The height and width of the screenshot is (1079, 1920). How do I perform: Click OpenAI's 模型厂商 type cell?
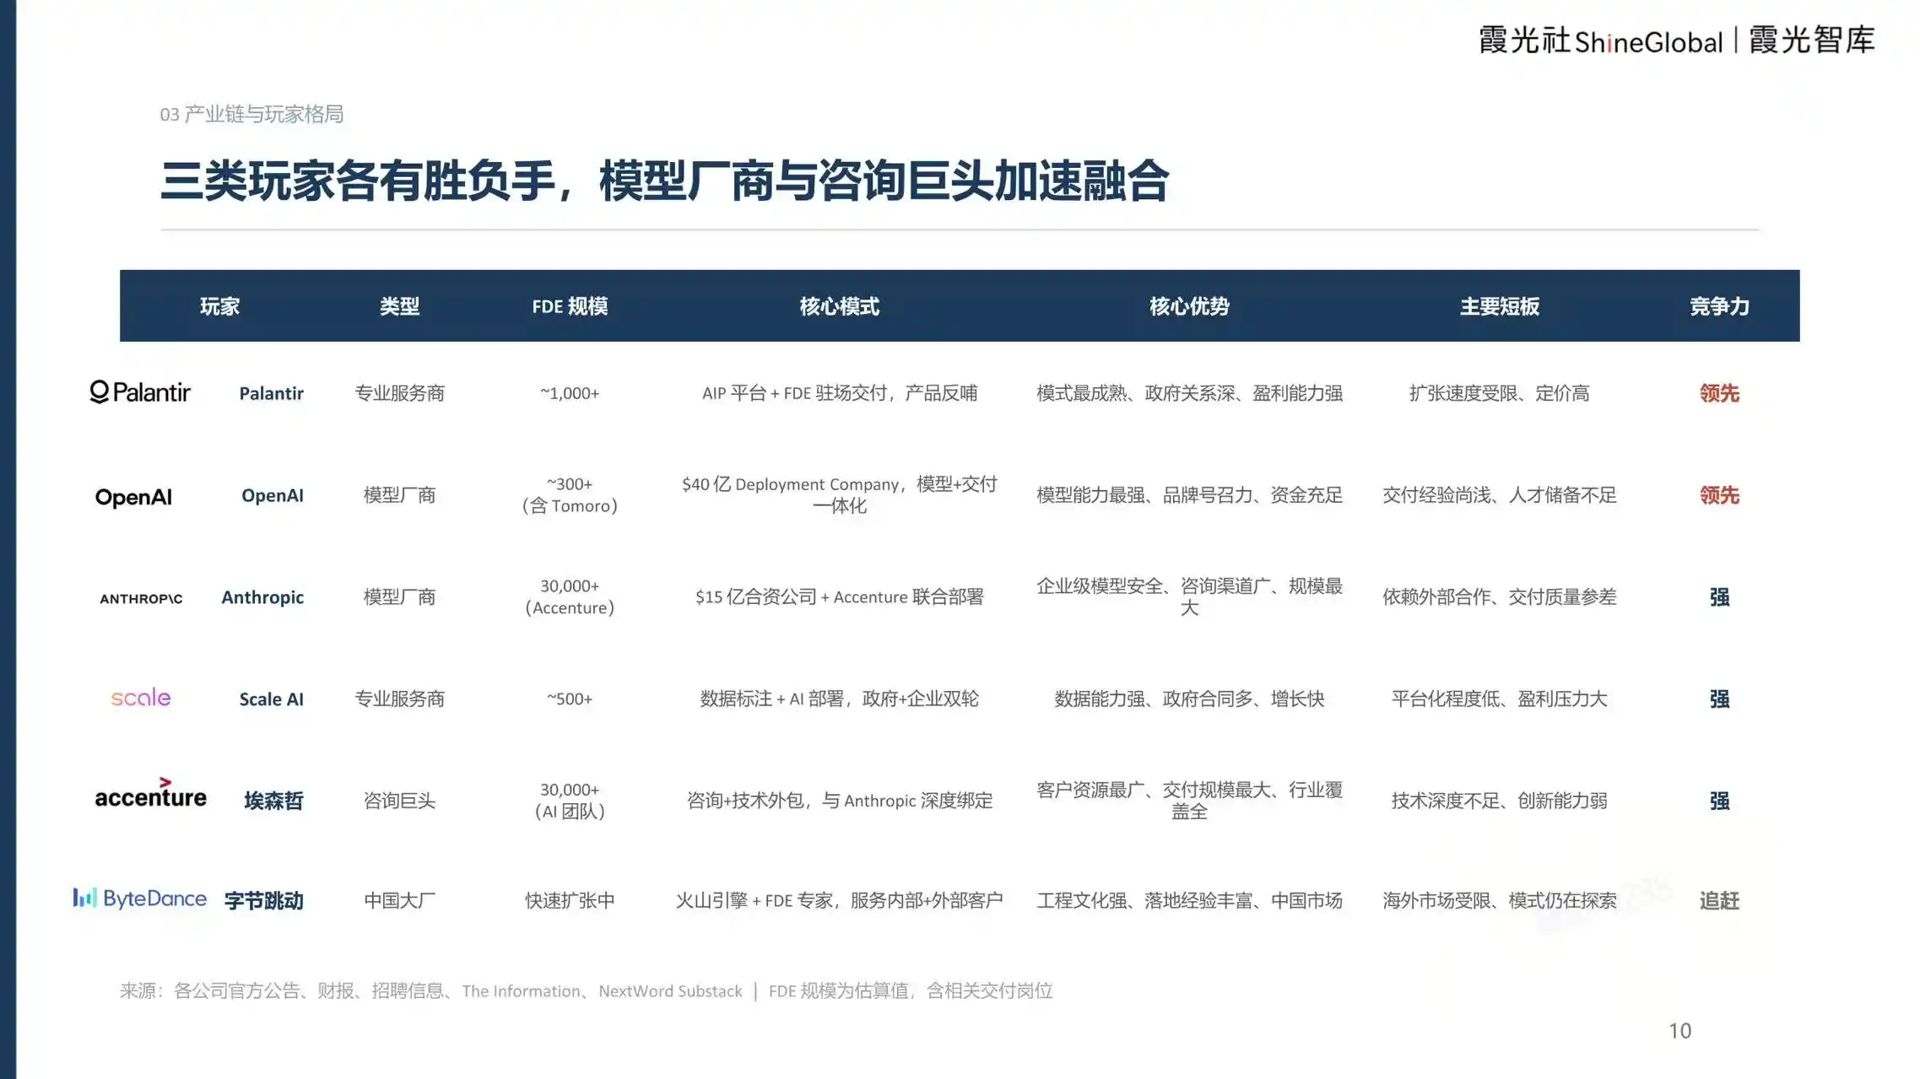point(399,495)
